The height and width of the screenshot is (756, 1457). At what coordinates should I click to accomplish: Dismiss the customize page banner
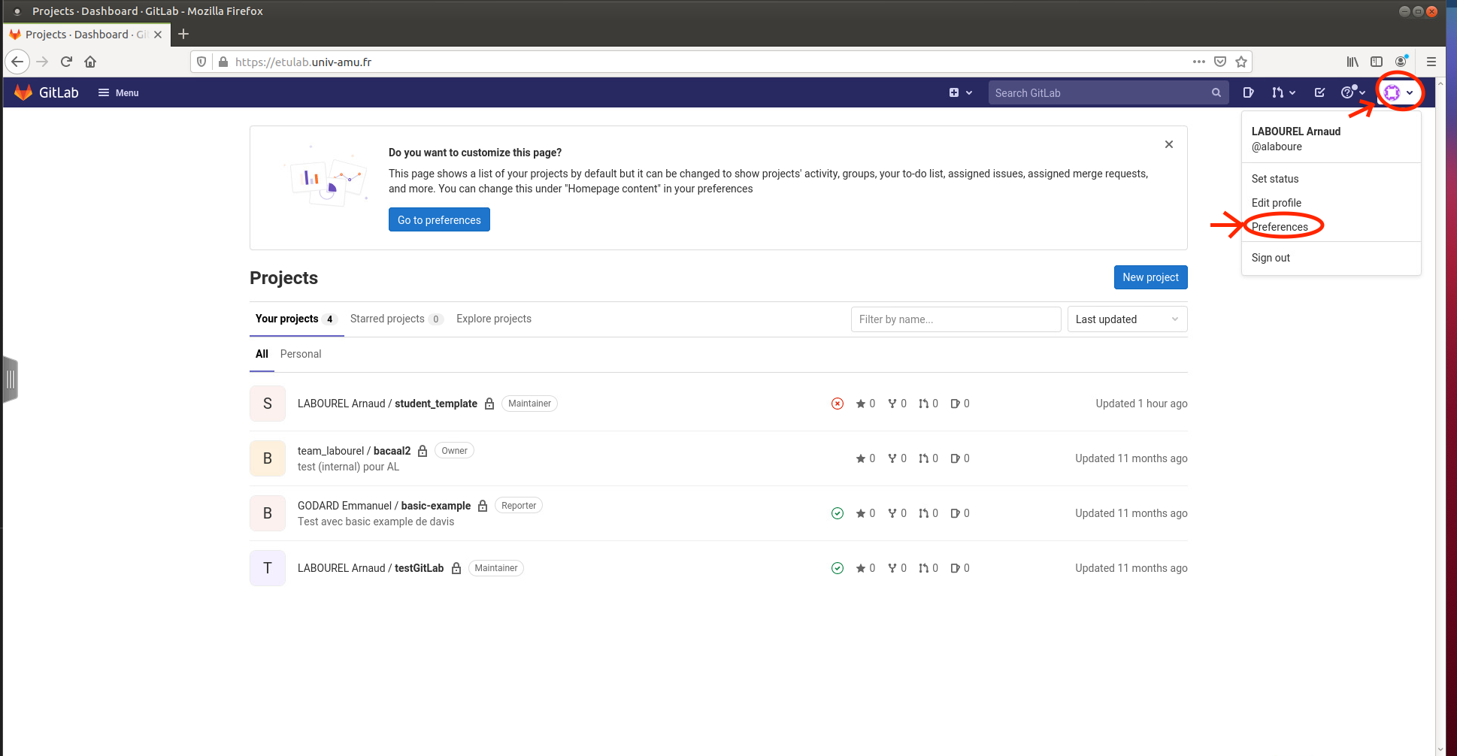pyautogui.click(x=1169, y=144)
